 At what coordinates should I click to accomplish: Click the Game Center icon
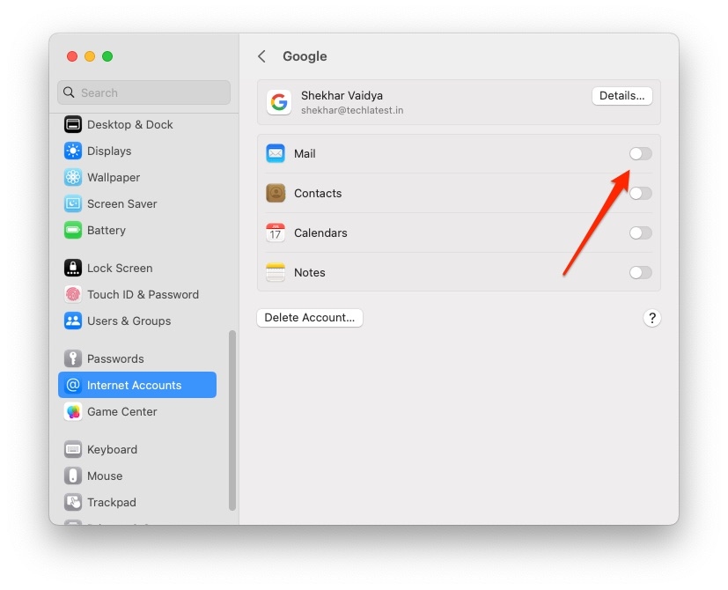[x=73, y=411]
